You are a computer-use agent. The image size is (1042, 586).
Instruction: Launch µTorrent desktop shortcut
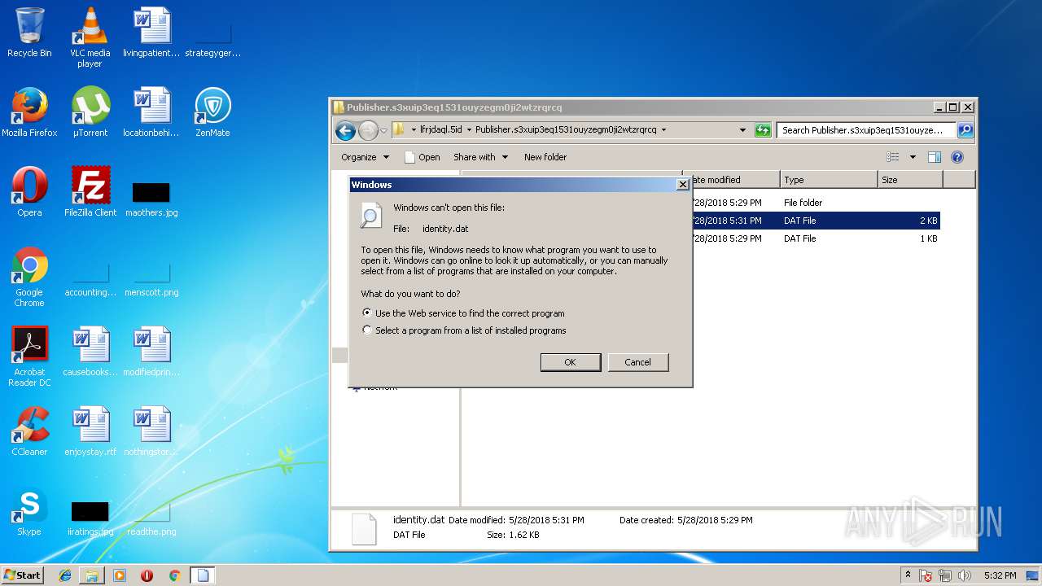click(90, 112)
